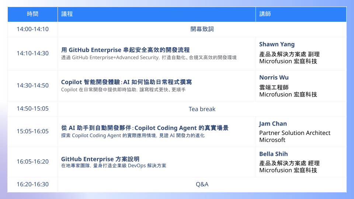This screenshot has height=199, width=354.
Task: Click the GitHub Enterprise 串起安全高效的開發流程 title
Action: 125,50
